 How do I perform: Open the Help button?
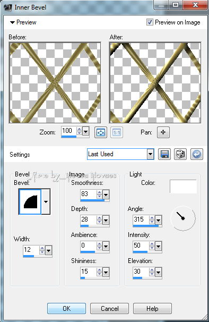click(152, 308)
